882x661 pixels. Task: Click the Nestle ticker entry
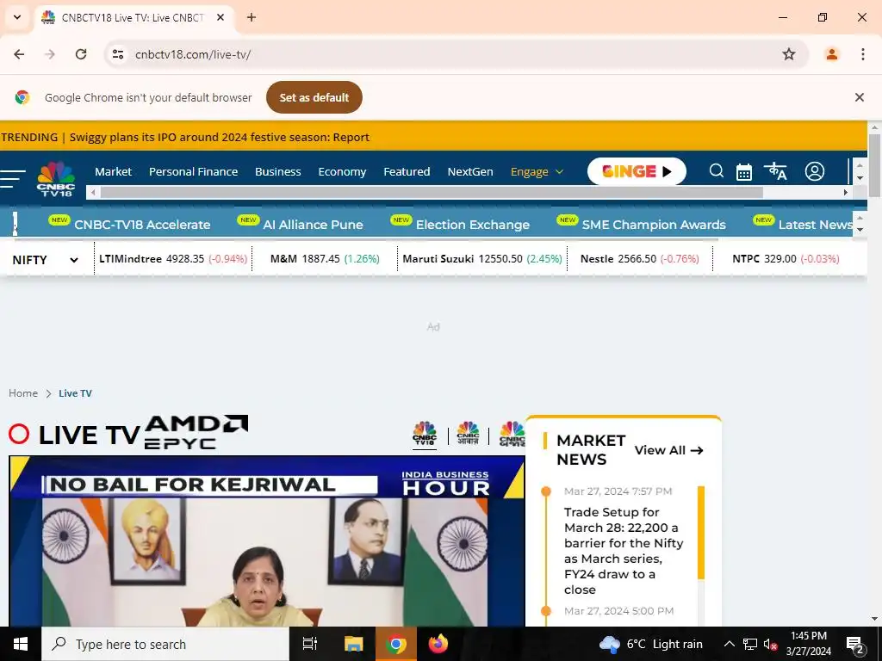tap(640, 258)
